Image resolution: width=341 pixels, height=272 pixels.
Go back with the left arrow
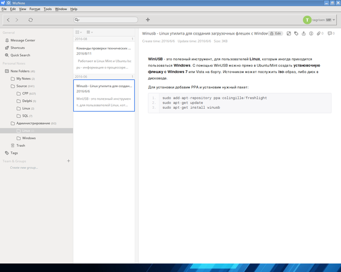click(9, 20)
